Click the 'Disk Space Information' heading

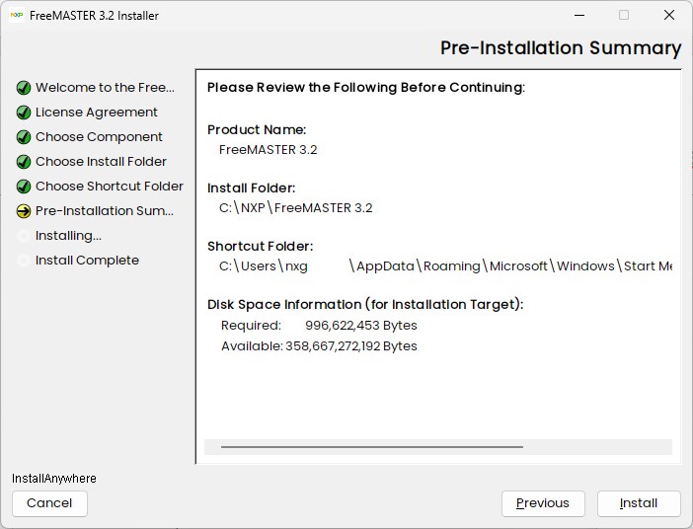coord(365,305)
